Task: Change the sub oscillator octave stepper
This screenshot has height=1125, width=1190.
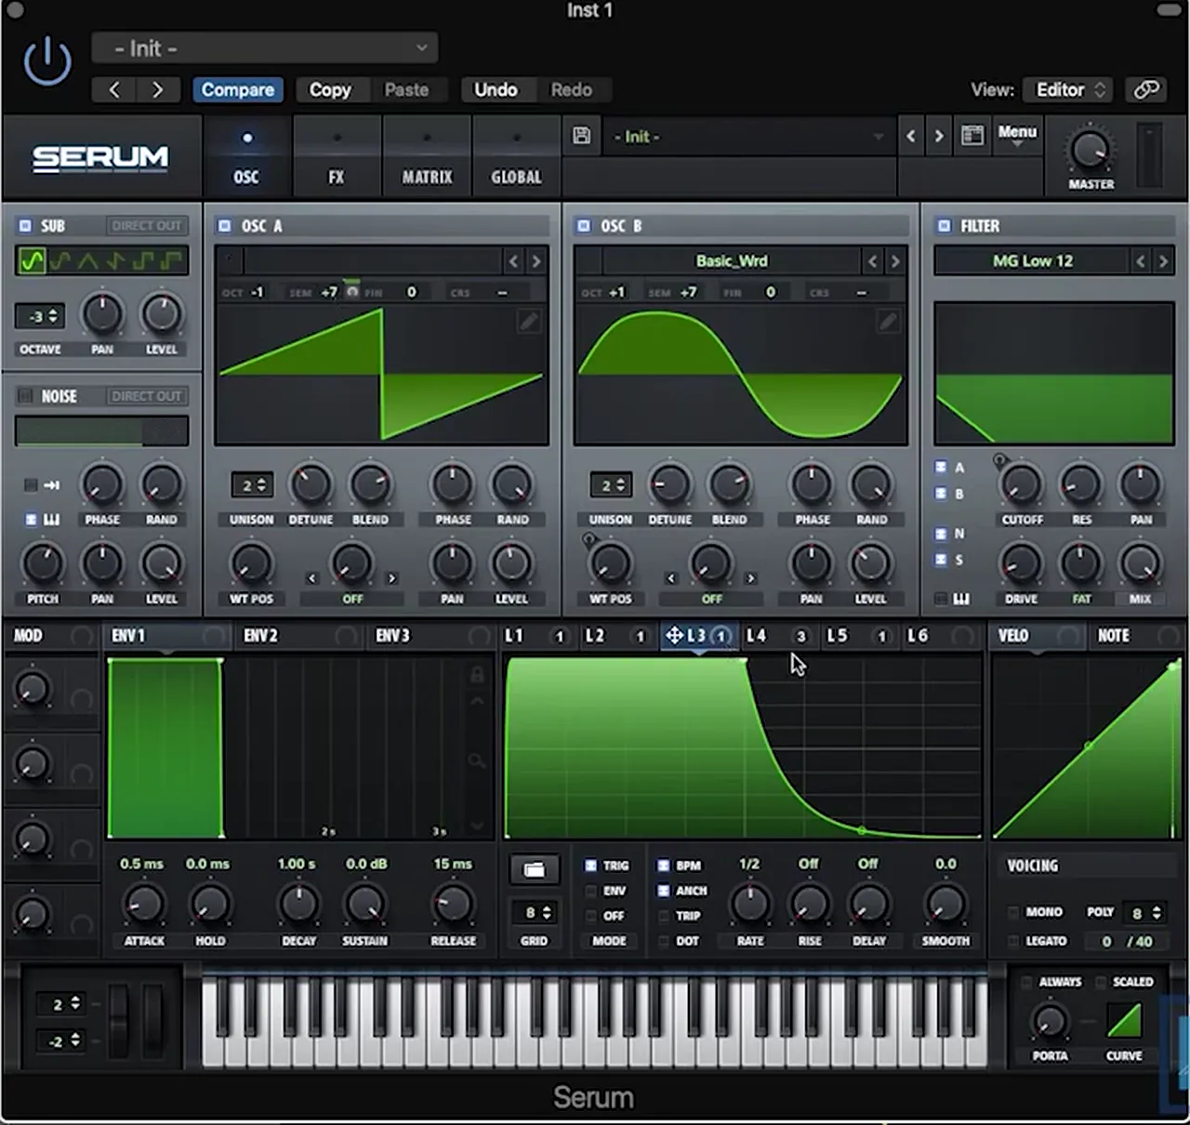Action: (40, 316)
